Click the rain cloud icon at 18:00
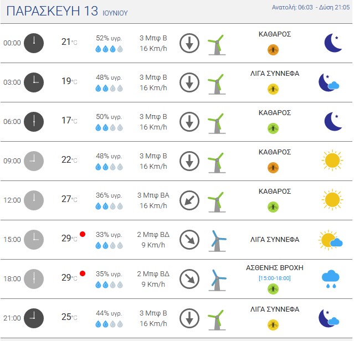The height and width of the screenshot is (341, 354). (331, 279)
